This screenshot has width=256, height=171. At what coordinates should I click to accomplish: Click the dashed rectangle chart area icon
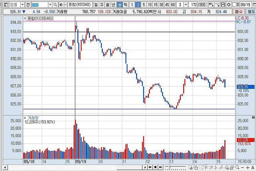pos(201,167)
